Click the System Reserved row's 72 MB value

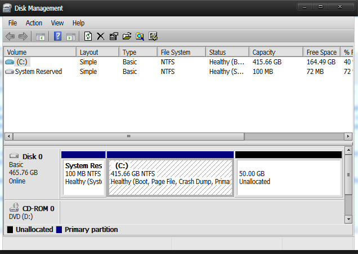point(315,72)
